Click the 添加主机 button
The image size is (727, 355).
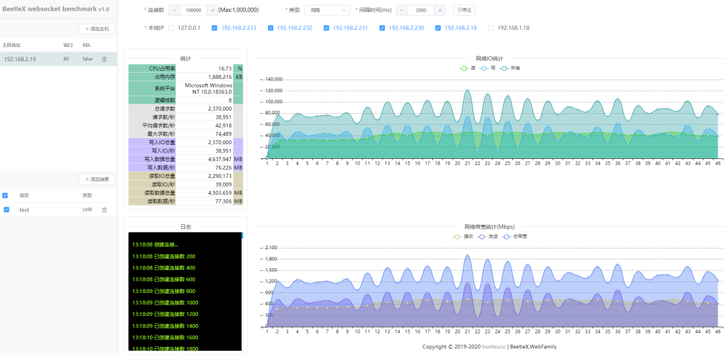pyautogui.click(x=97, y=29)
